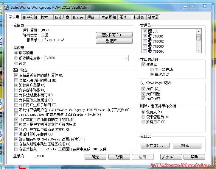Enable 允许更改文档属性 option
Viewport: 216px width, 169px height.
tap(16, 100)
